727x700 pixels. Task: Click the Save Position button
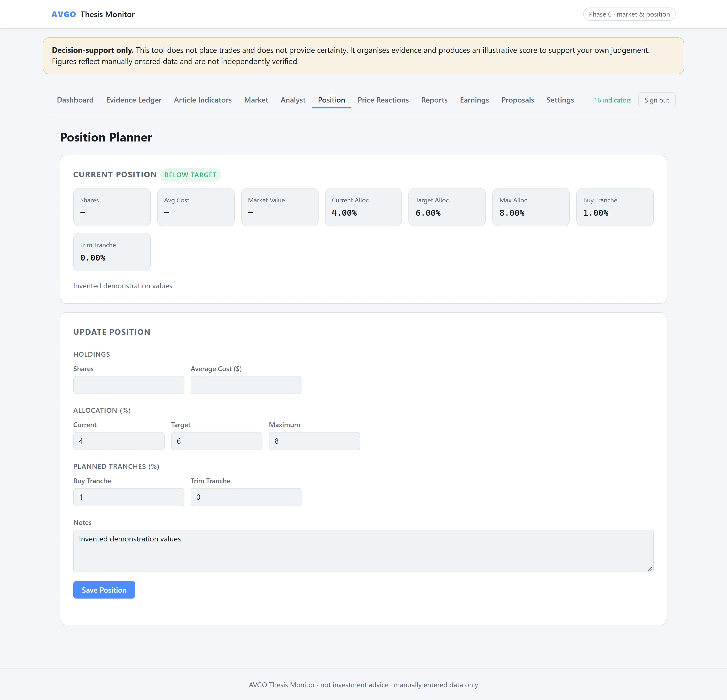[104, 589]
